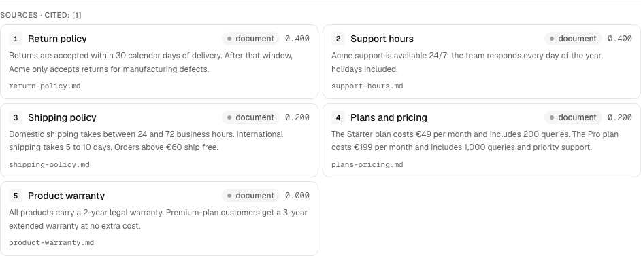
Task: Click the document tag on Plans and pricing
Action: [x=573, y=117]
